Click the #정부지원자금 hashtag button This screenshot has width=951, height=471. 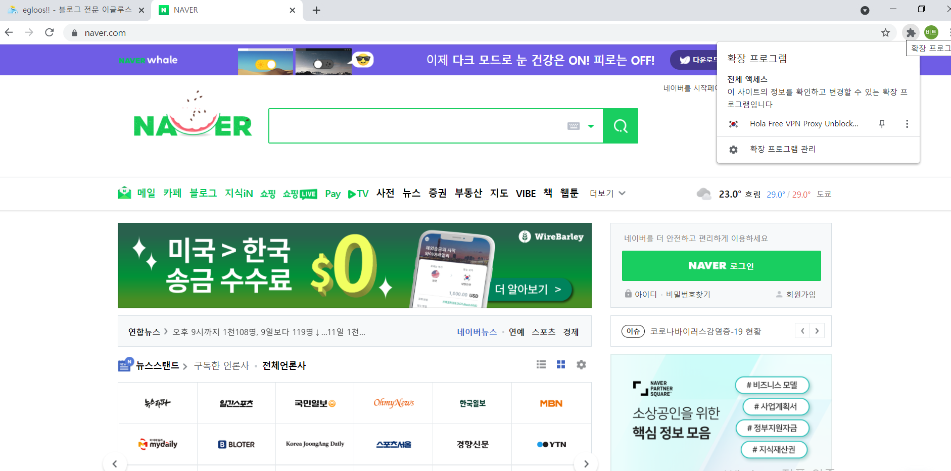tap(772, 428)
